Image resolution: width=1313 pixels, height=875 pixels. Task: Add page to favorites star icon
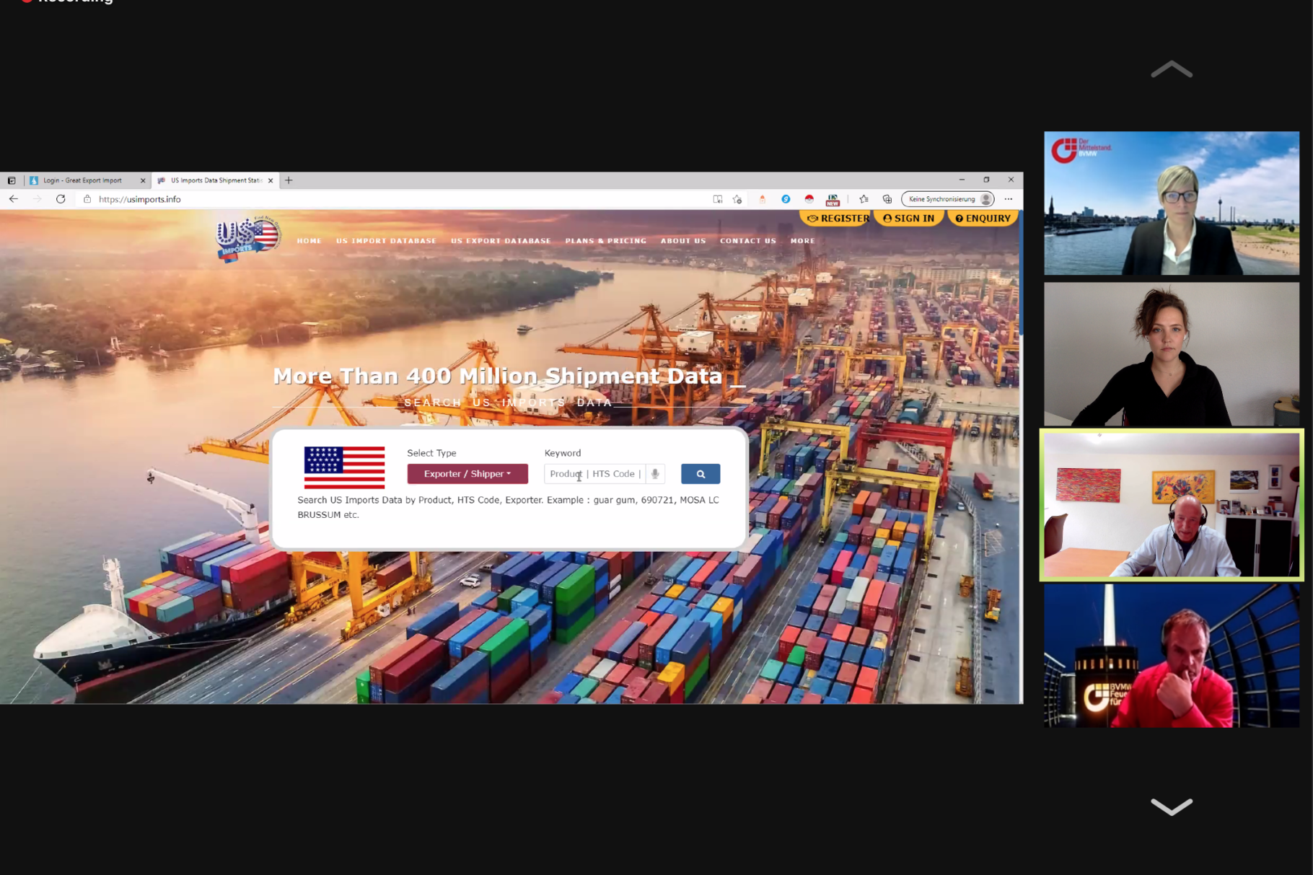pyautogui.click(x=737, y=199)
